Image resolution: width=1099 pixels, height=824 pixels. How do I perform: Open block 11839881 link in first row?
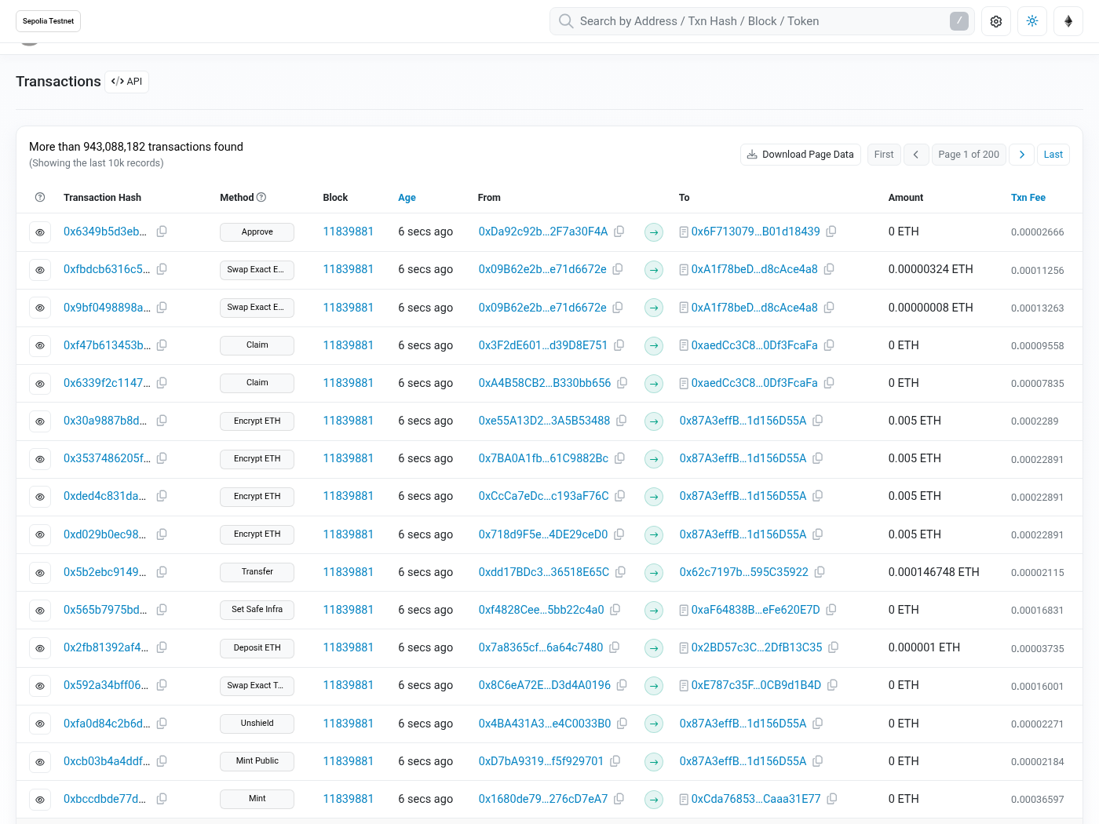pyautogui.click(x=348, y=232)
